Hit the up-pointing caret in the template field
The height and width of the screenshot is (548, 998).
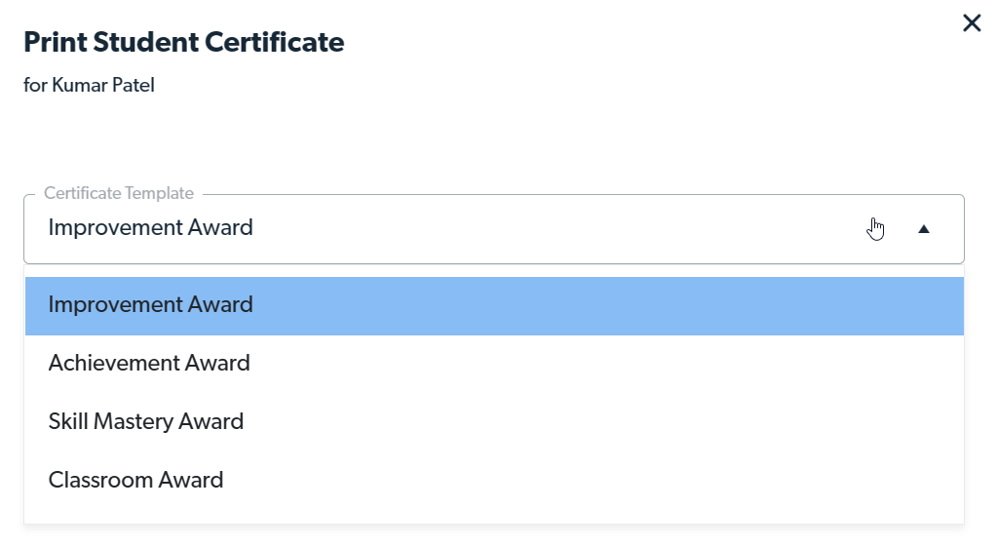click(x=924, y=229)
